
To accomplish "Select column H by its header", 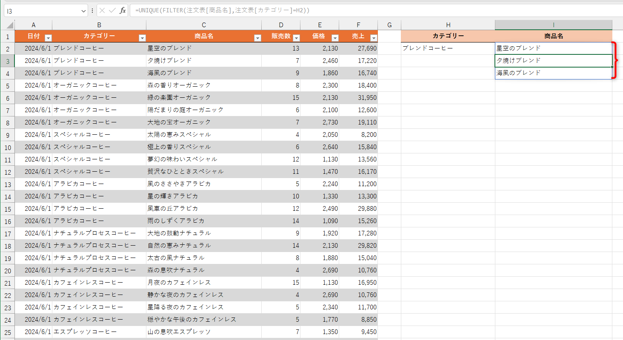I will (448, 25).
